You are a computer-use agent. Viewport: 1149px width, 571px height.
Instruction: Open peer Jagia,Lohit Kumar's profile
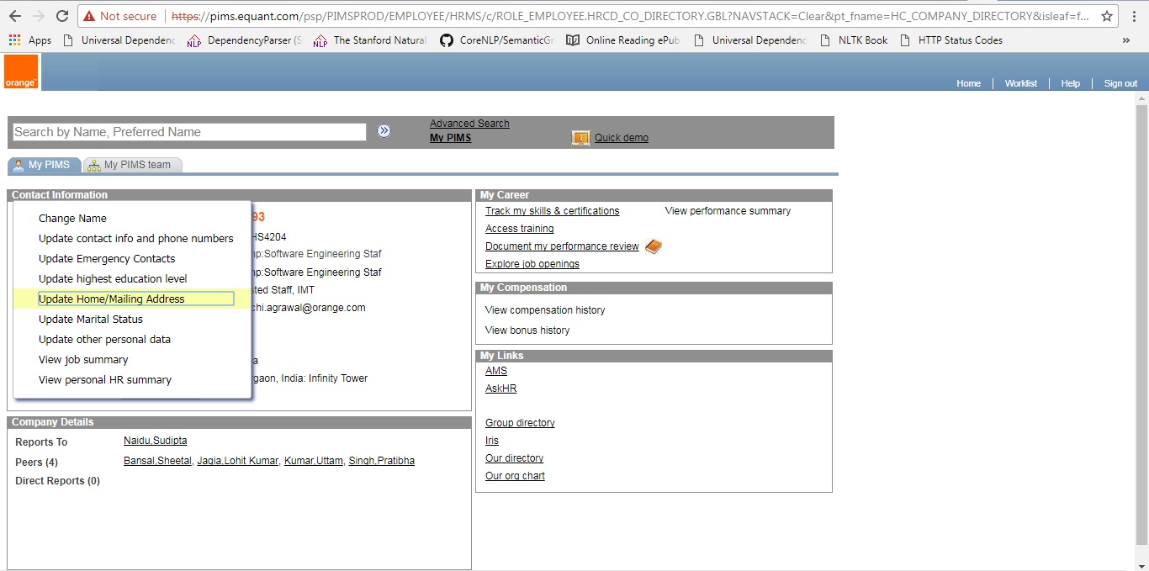(x=237, y=461)
